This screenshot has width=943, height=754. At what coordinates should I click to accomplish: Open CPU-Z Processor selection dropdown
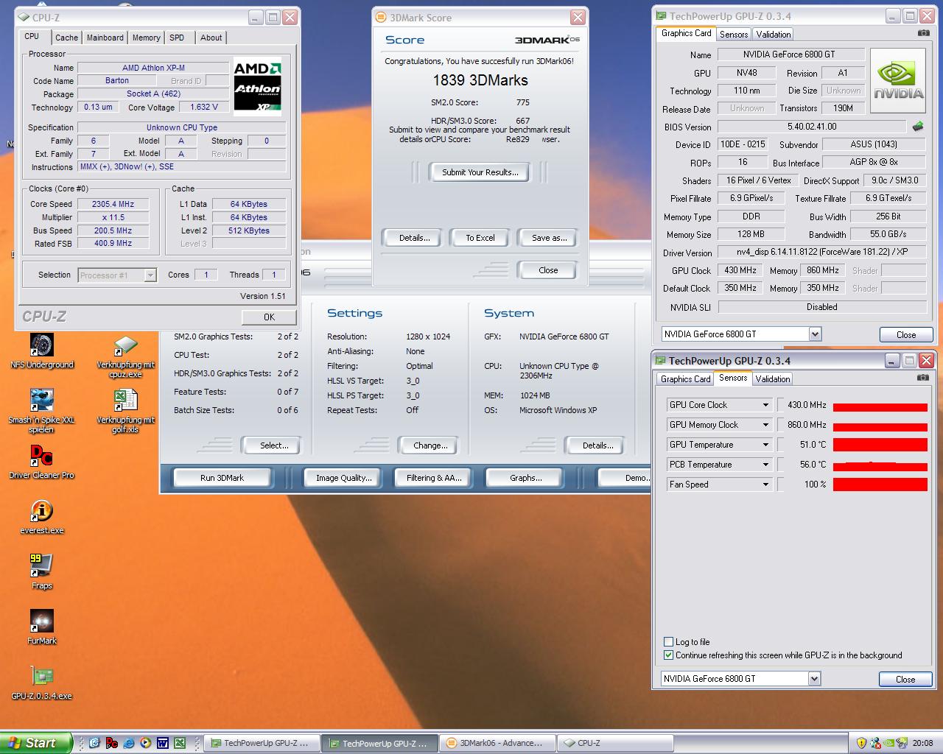click(150, 275)
